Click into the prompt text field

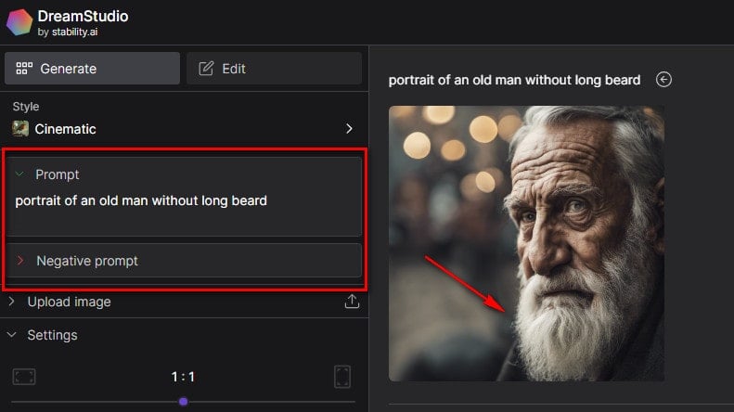[184, 201]
